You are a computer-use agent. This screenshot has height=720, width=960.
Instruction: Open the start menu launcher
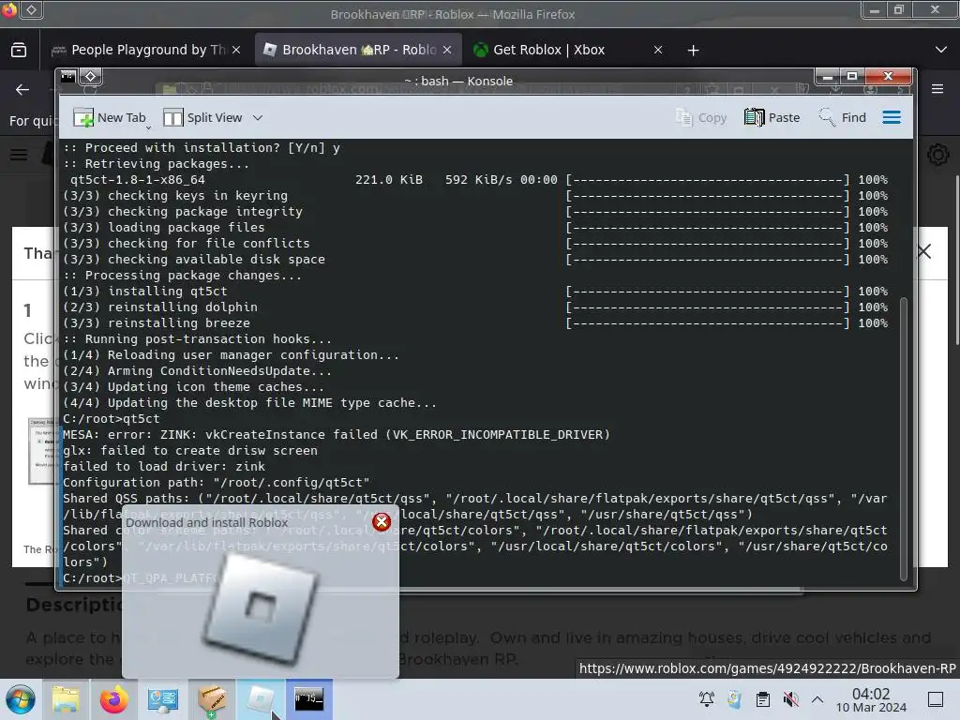click(20, 699)
